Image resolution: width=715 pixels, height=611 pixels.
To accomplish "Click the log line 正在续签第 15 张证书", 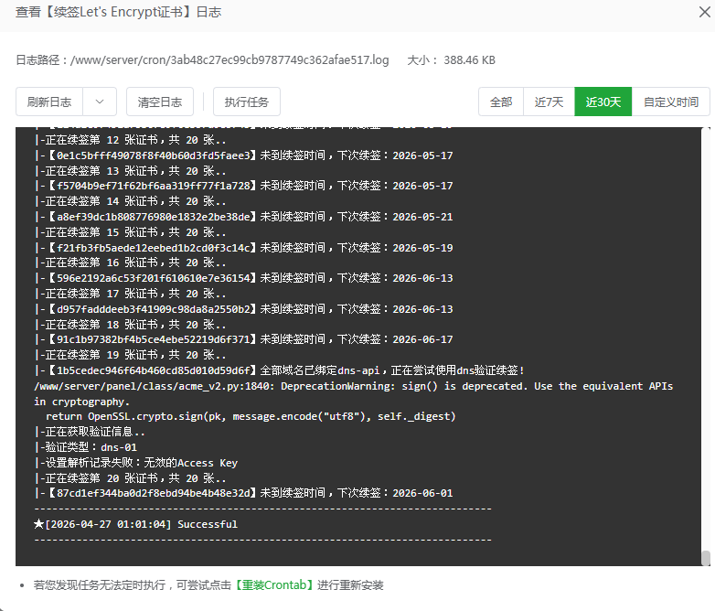I will tap(131, 232).
